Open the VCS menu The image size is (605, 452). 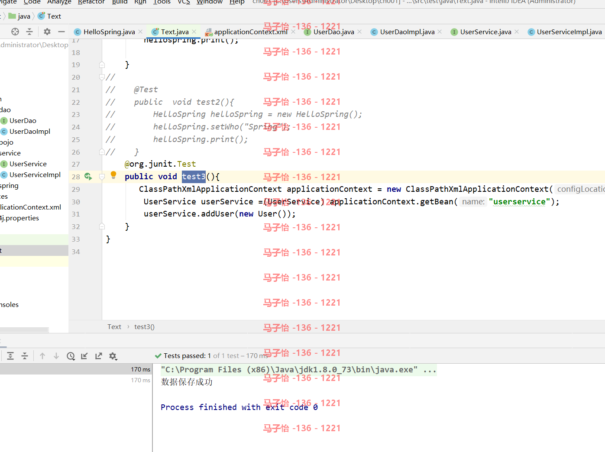(184, 2)
